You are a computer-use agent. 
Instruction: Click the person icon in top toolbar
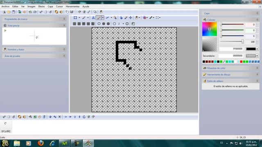[x=101, y=12]
